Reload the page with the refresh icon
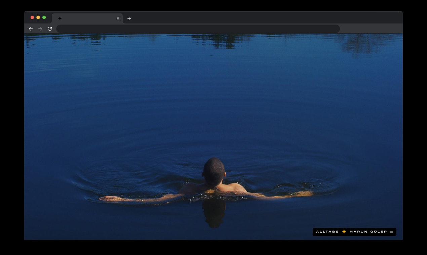 (x=49, y=29)
